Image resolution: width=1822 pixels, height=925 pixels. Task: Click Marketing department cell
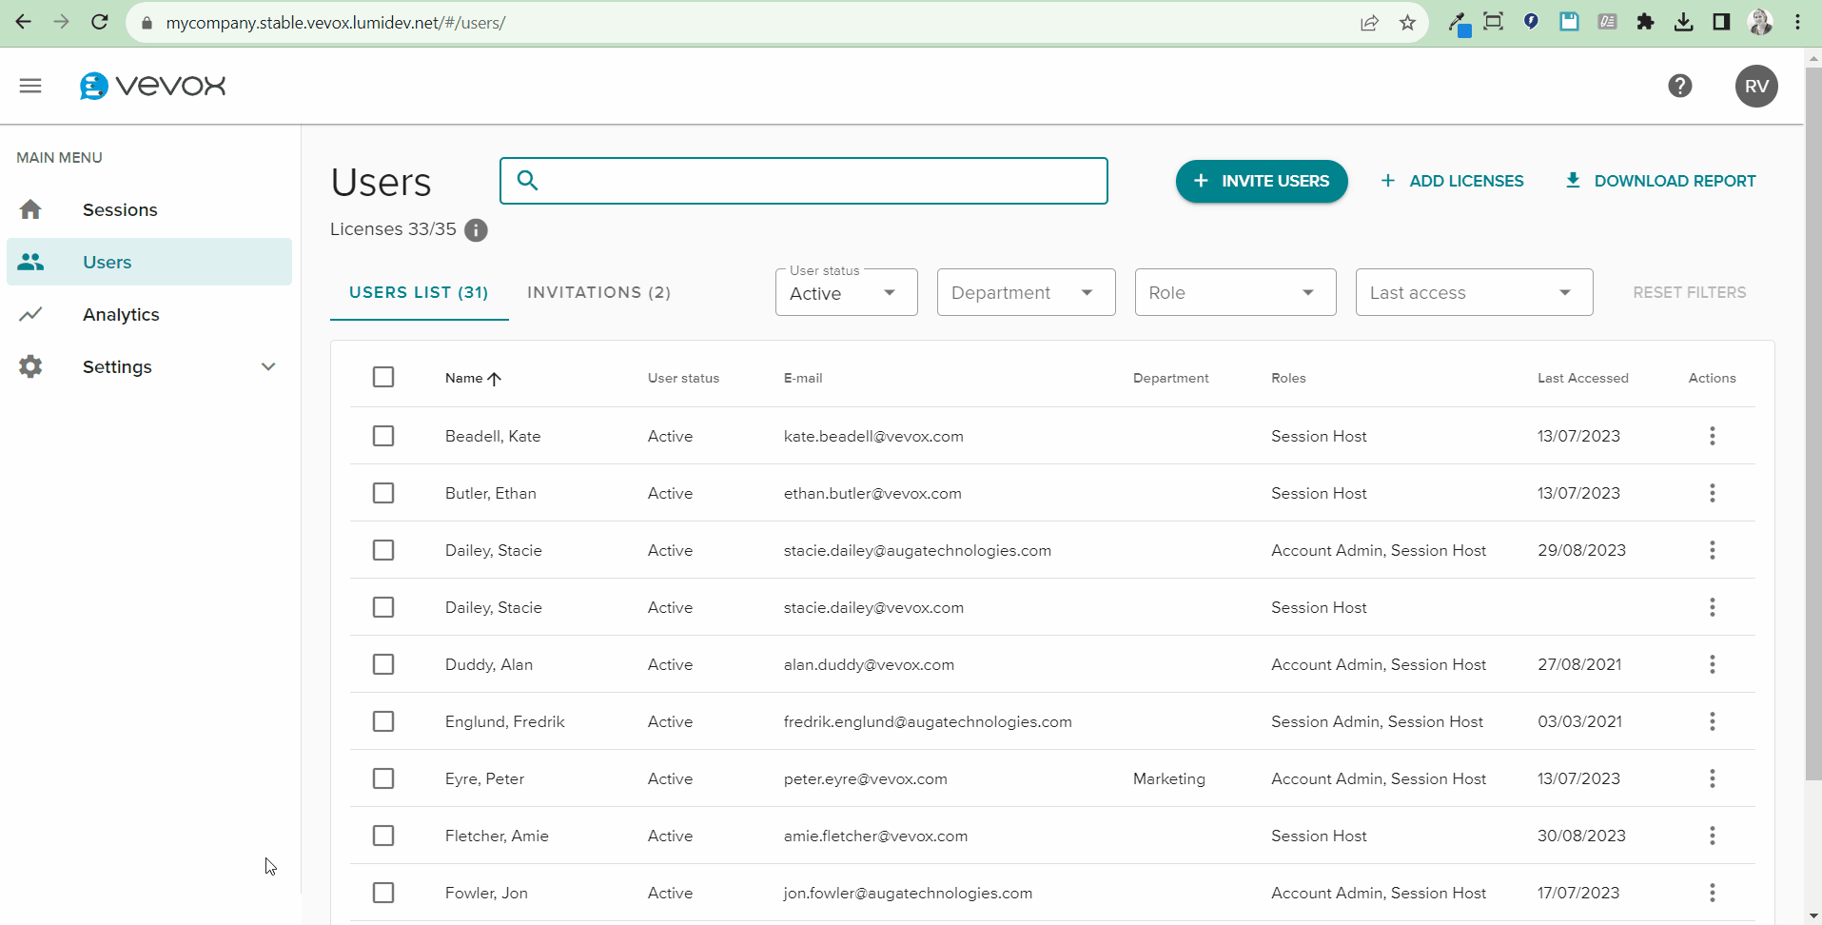1169,778
